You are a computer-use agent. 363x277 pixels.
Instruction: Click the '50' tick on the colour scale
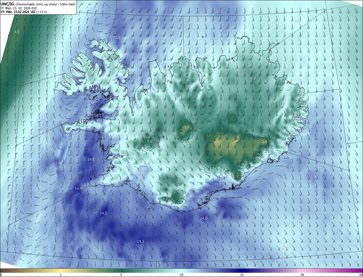point(361,275)
